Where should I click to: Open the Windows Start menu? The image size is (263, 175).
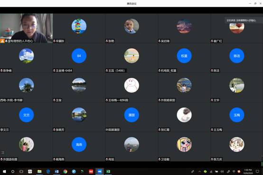point(4,172)
